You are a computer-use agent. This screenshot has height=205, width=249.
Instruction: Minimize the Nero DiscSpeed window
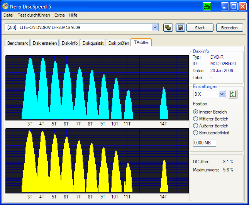coord(225,7)
